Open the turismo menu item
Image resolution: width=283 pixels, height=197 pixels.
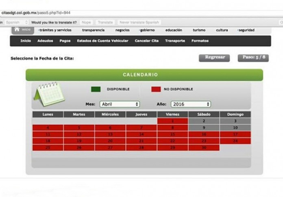199,30
